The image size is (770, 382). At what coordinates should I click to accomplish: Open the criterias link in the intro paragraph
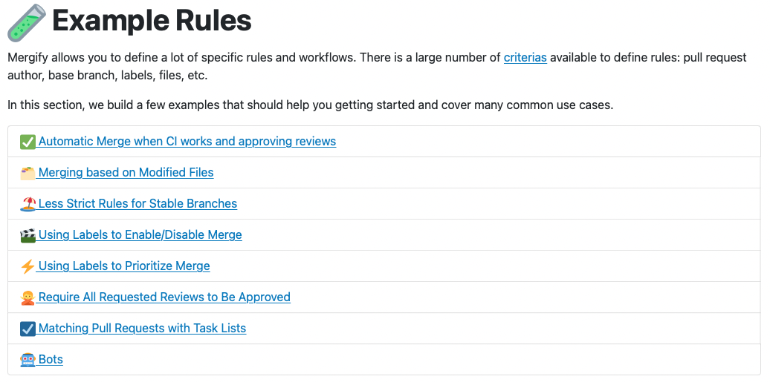pos(525,57)
